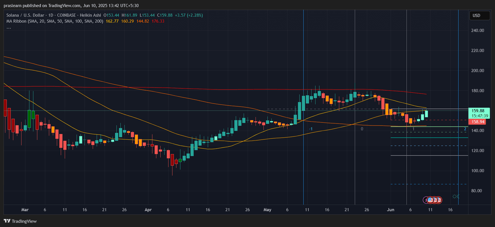Click the frontmost US flag economic event icon
Screen dimensions: 495x227
(430, 200)
